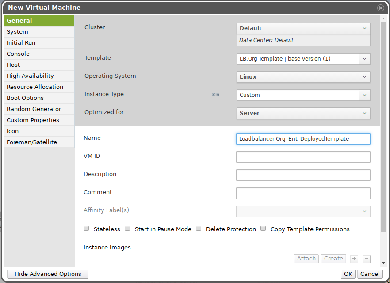Open the Operating System dropdown

coord(303,77)
